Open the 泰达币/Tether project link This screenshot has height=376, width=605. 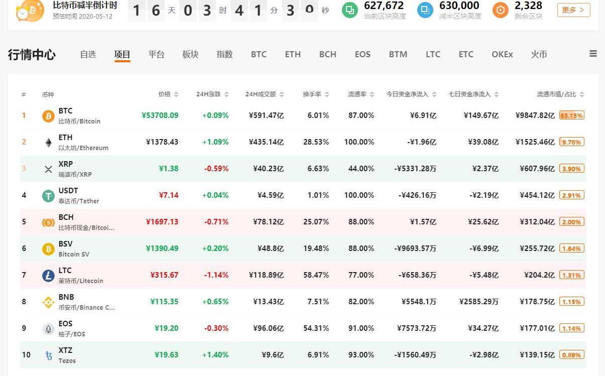click(x=79, y=201)
